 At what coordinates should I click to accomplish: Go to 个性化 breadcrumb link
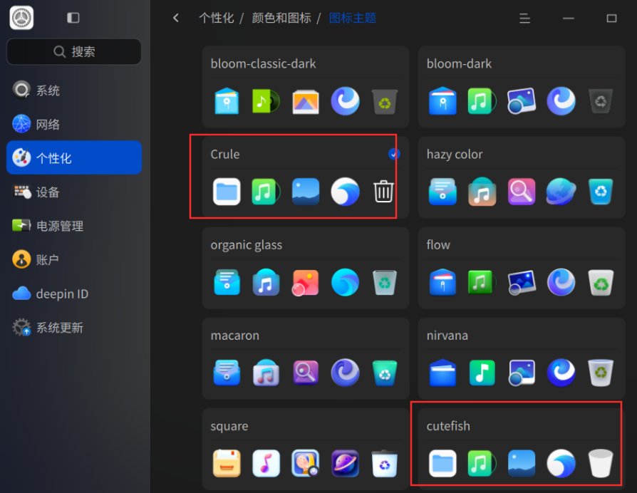(216, 18)
